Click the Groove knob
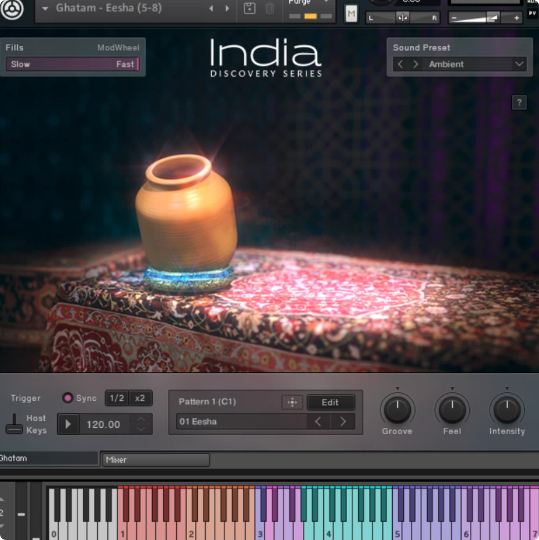 [x=398, y=410]
